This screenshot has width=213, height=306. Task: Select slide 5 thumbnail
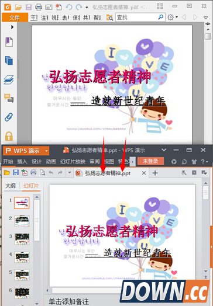22,275
